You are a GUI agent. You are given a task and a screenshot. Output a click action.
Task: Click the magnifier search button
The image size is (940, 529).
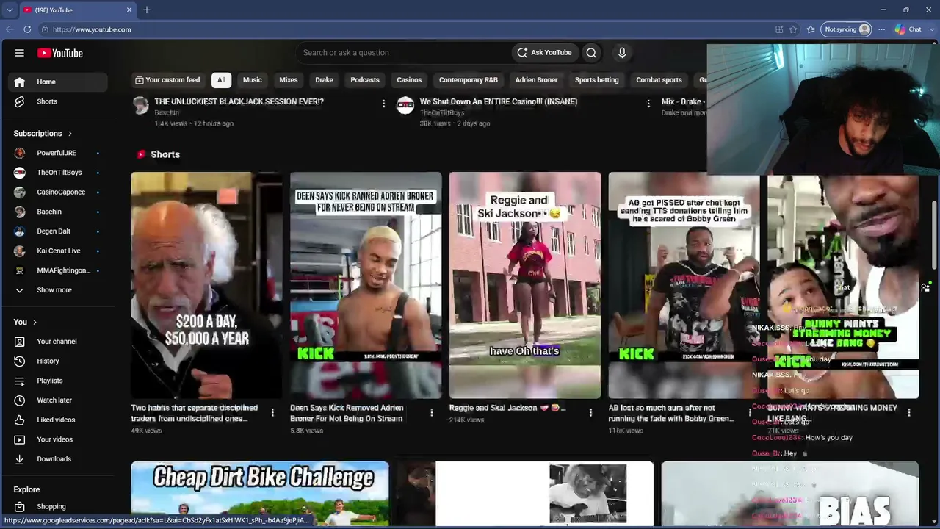click(591, 53)
